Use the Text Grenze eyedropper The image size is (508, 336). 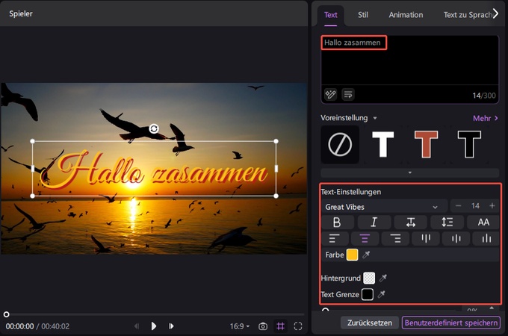click(x=381, y=294)
